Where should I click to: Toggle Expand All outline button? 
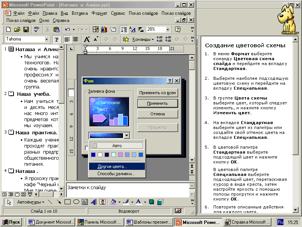(124, 30)
